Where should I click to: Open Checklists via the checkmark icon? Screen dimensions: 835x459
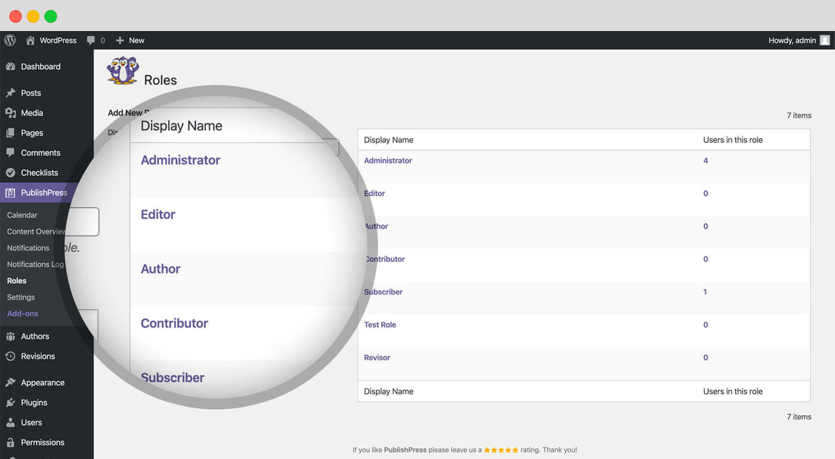click(x=10, y=172)
